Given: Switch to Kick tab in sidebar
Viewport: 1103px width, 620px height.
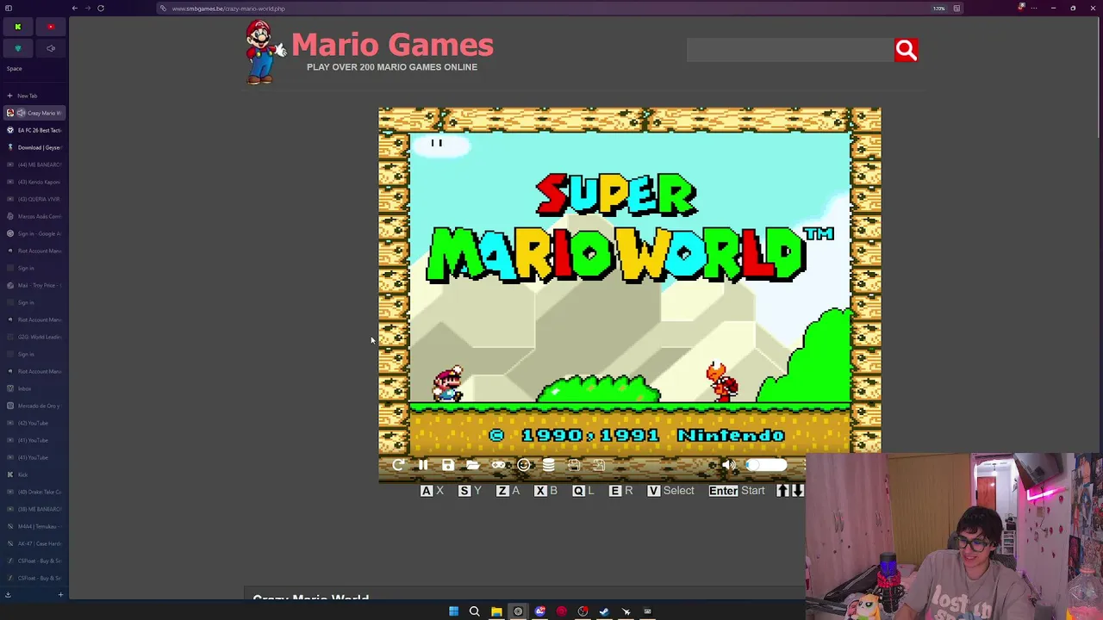Looking at the screenshot, I should [x=34, y=474].
